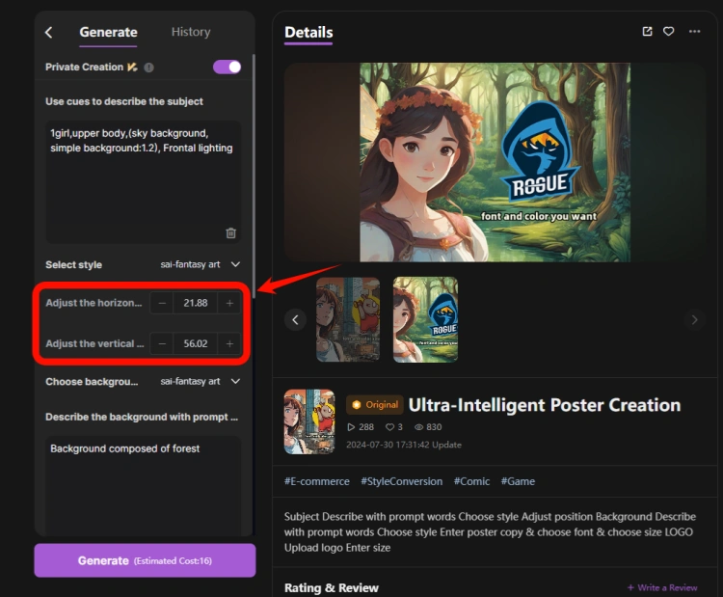The width and height of the screenshot is (723, 597).
Task: Open the #Comic tag
Action: (471, 481)
